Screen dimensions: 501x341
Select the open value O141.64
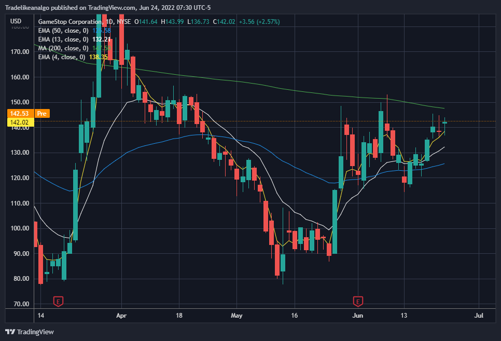pos(146,22)
